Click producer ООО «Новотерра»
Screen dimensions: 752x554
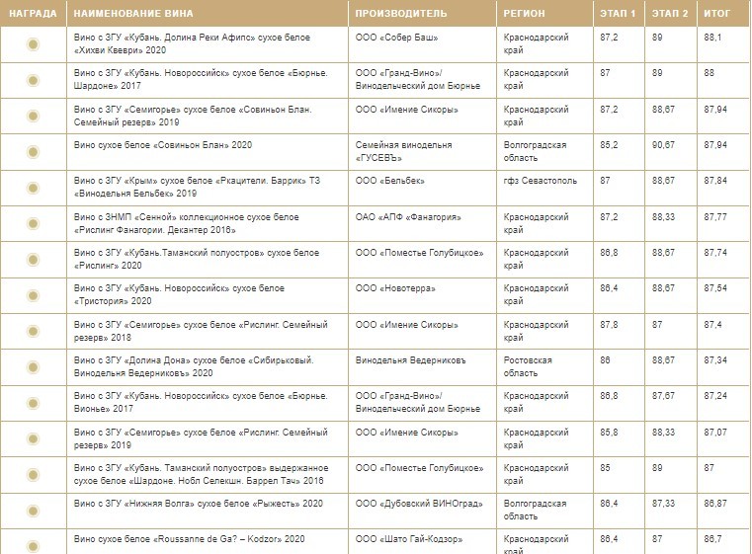coord(395,288)
